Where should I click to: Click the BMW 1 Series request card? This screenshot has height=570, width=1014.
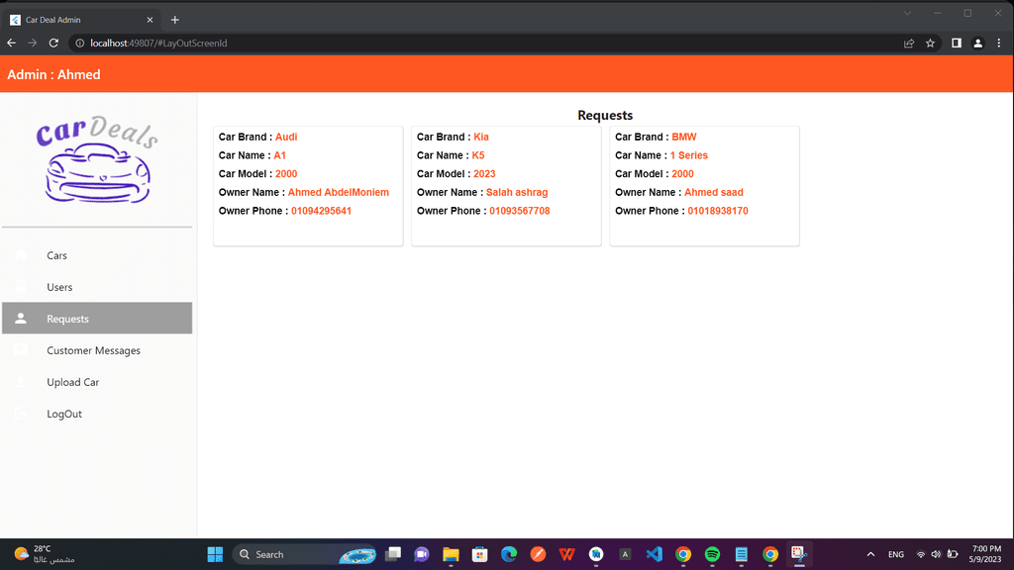click(x=704, y=186)
